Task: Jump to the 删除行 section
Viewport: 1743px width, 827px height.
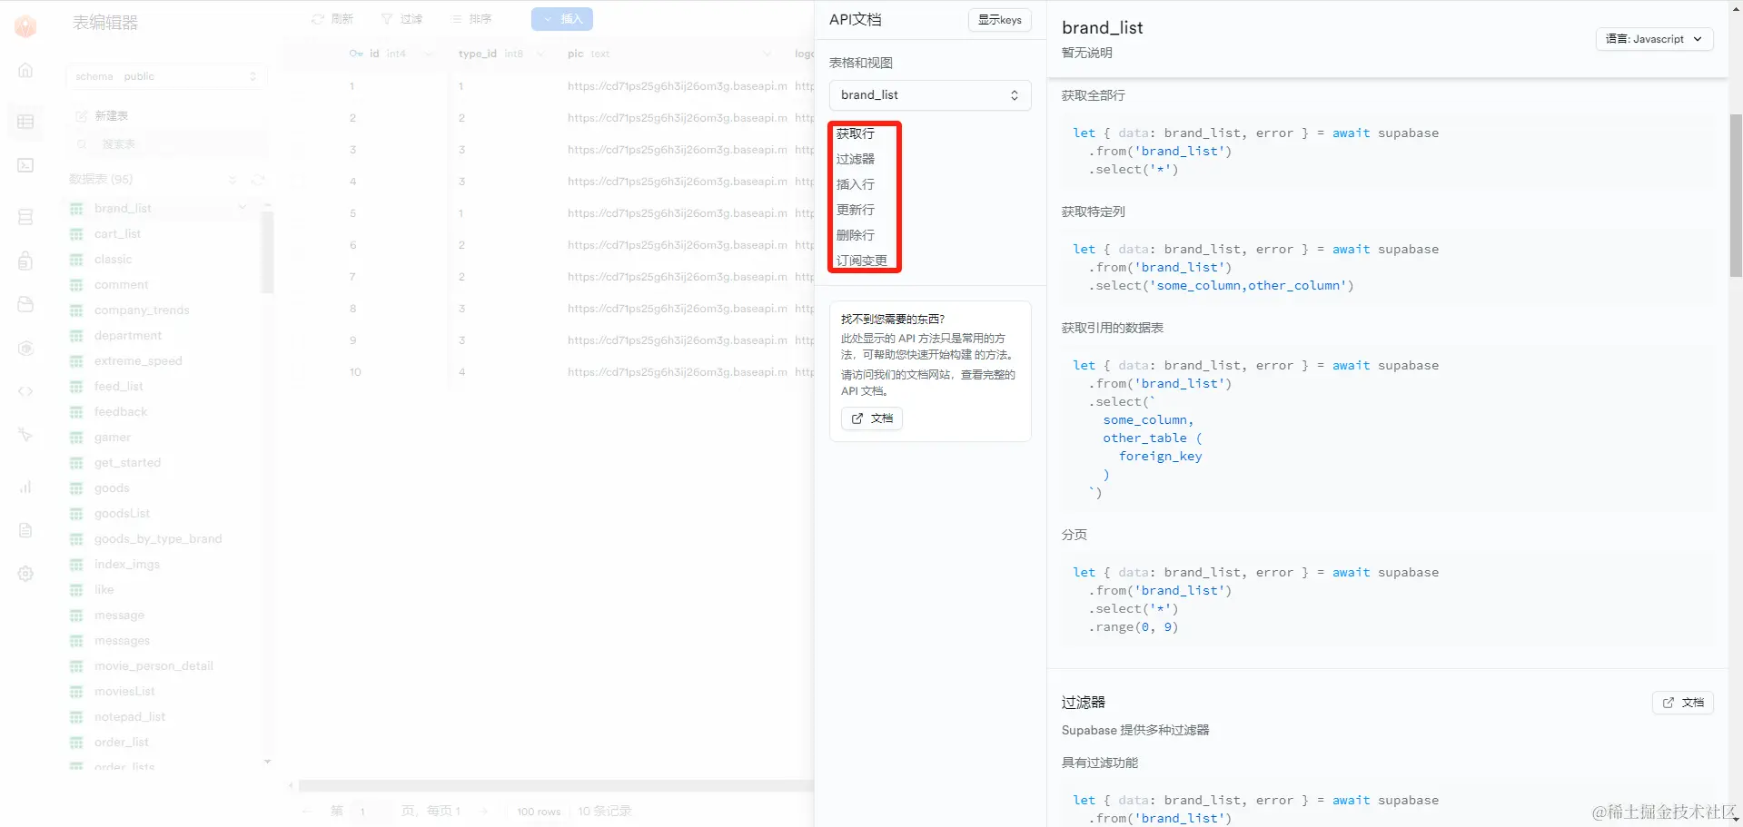Action: 856,235
